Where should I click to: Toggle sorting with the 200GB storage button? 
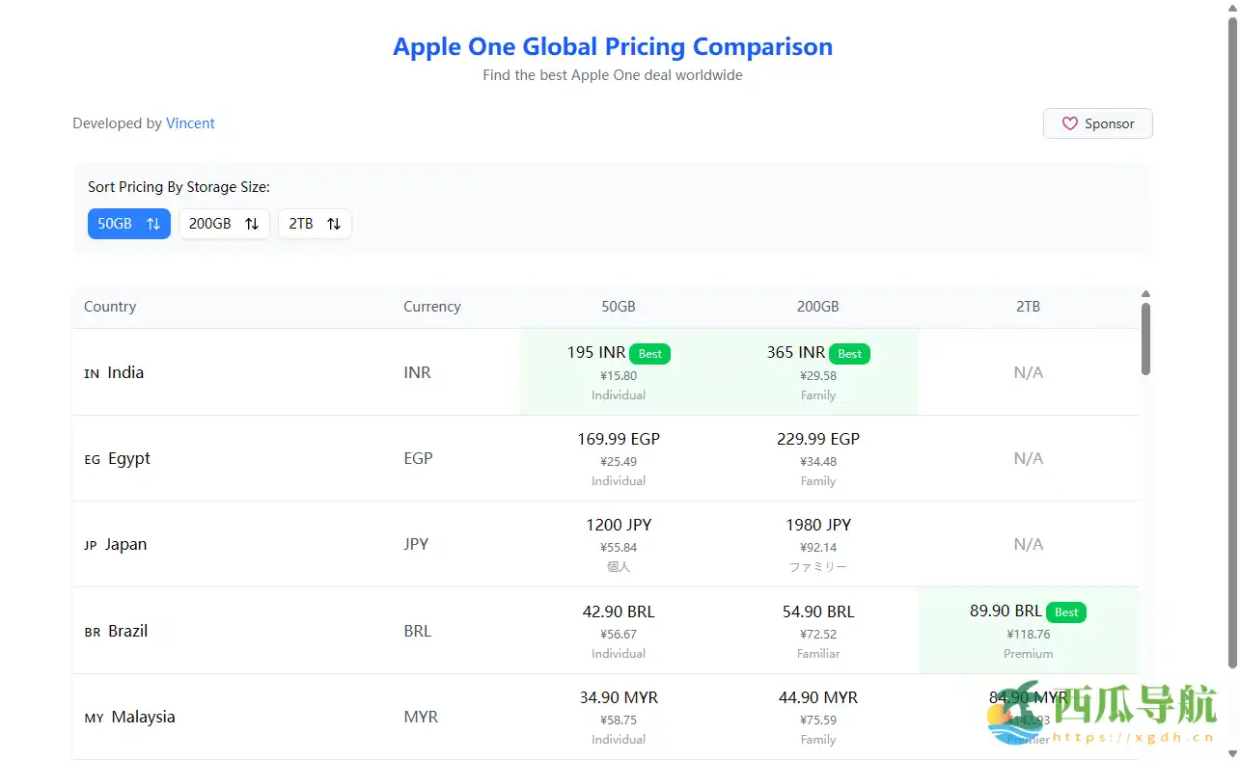(x=224, y=223)
